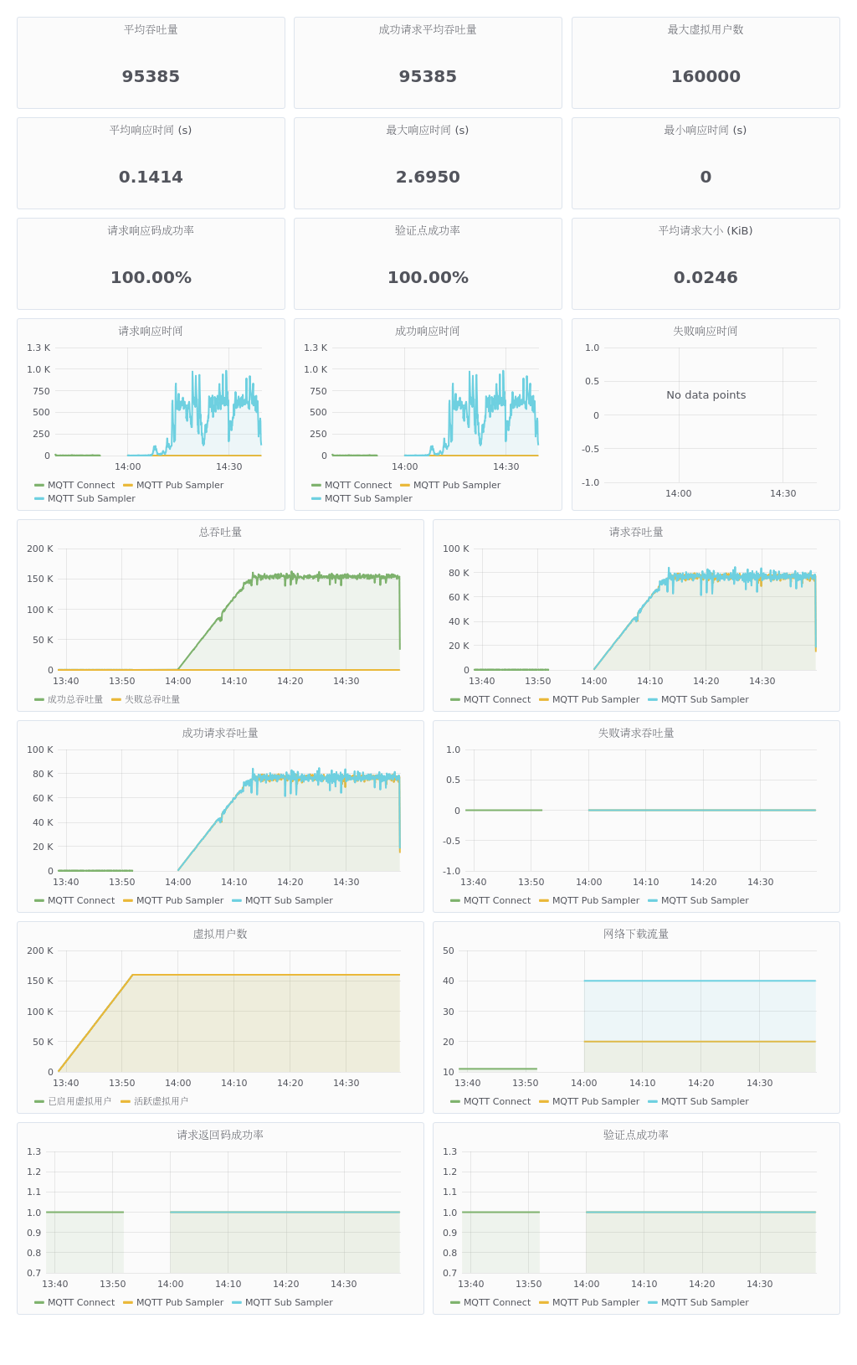This screenshot has width=857, height=1365.
Task: Toggle 失败总吞吐量 series in 总吞吐量 legend
Action: point(151,699)
